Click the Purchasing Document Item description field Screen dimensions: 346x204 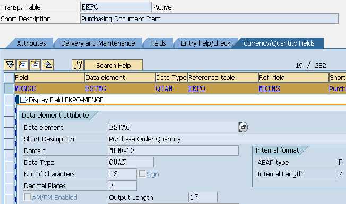(209, 19)
